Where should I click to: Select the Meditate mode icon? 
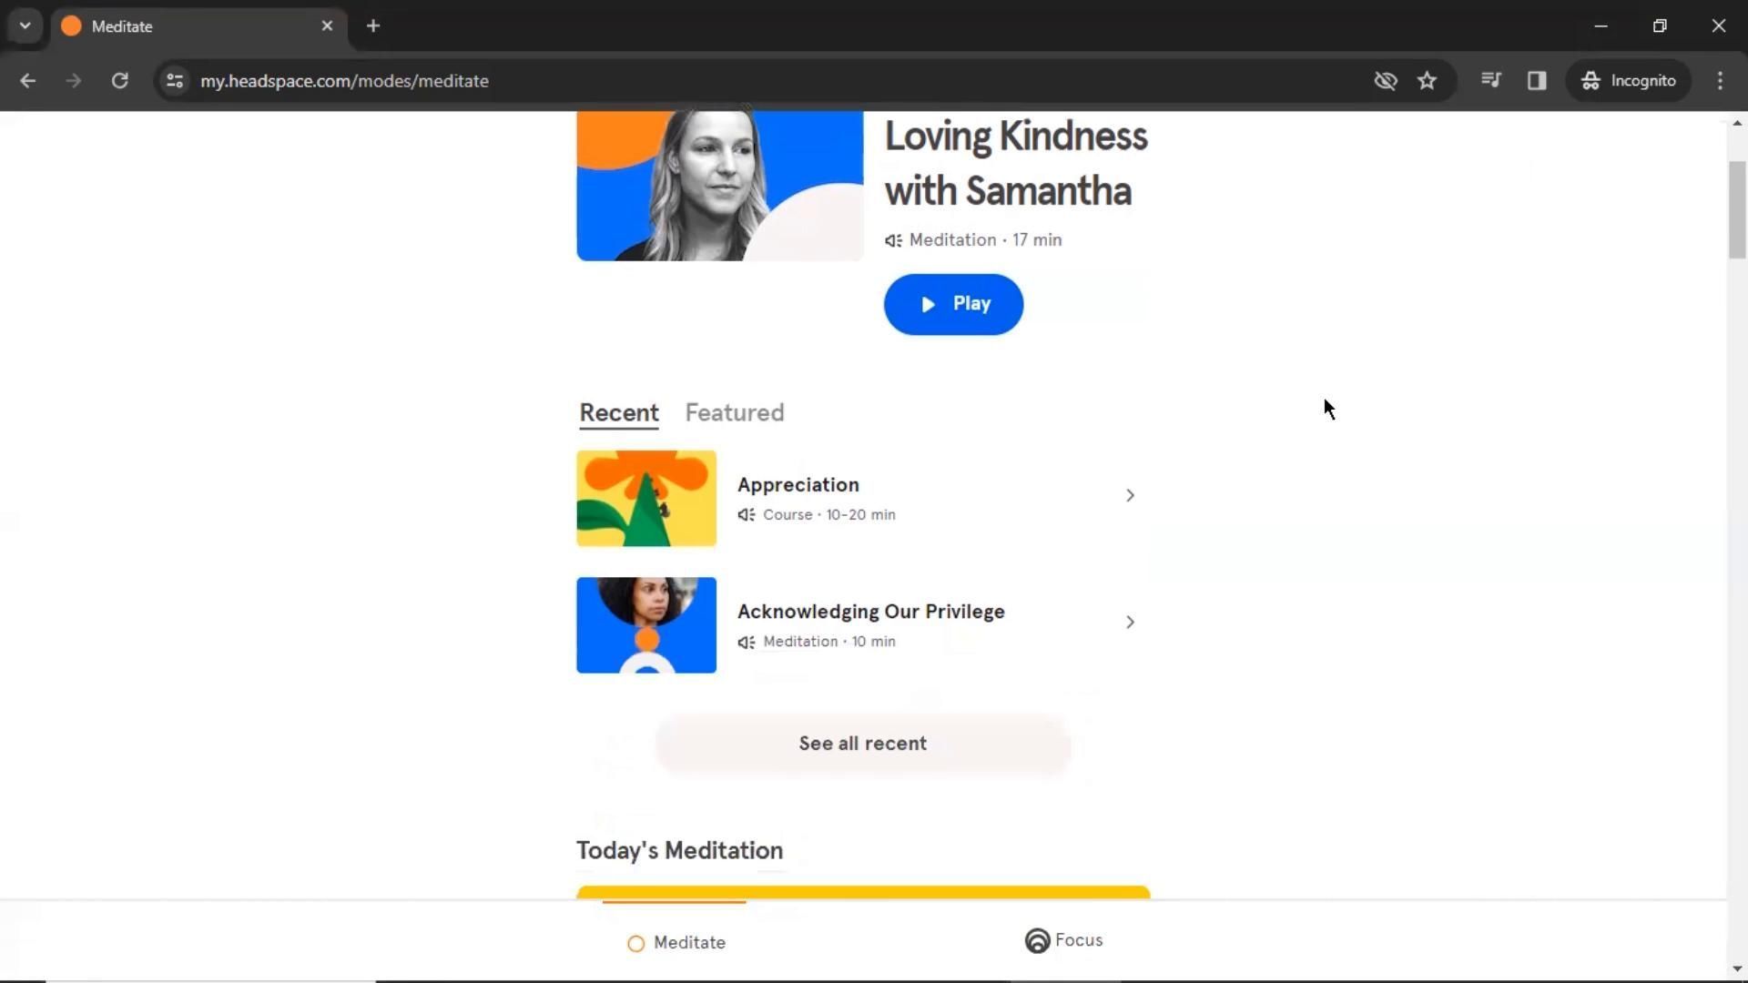pos(636,943)
